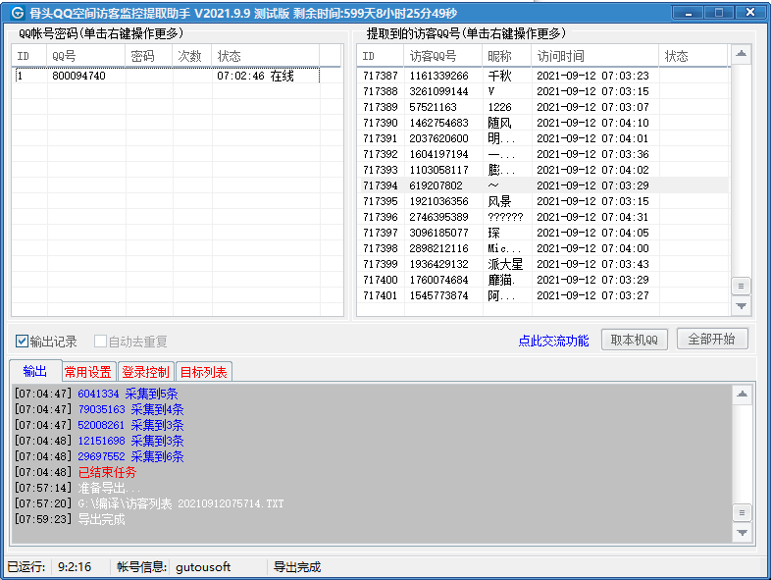Maximize the application window

(718, 13)
